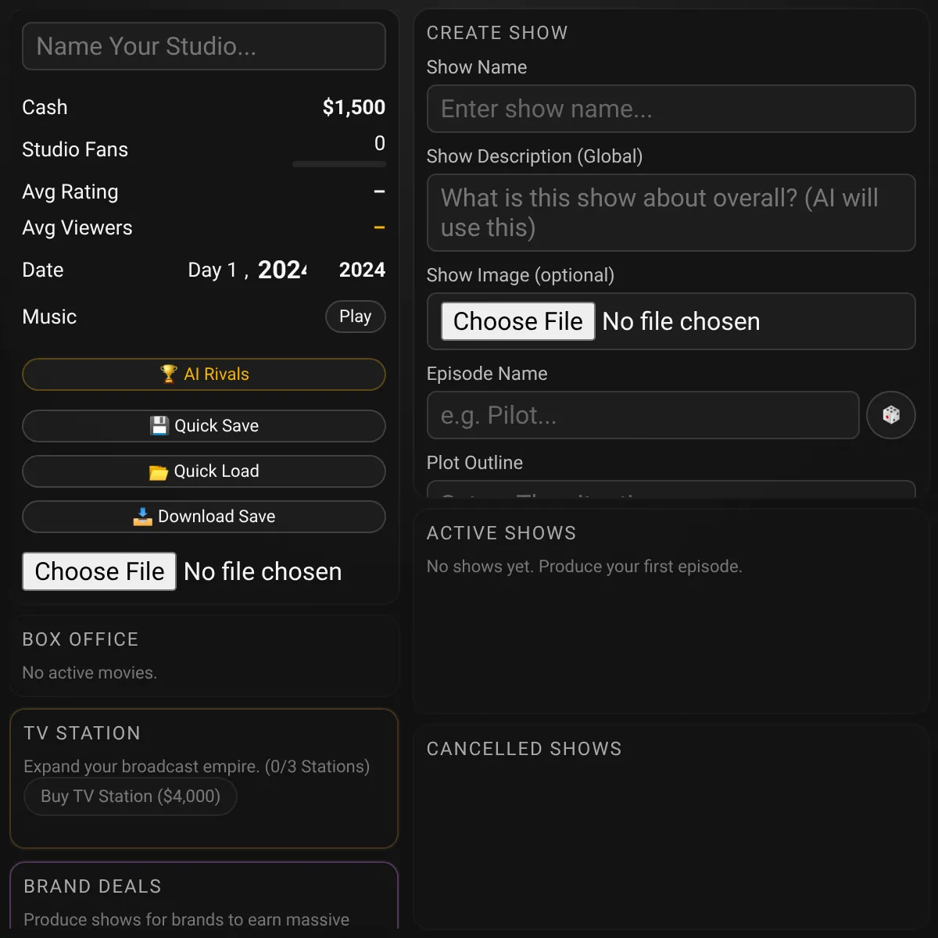Choose a save file to upload
938x938 pixels.
(x=99, y=571)
